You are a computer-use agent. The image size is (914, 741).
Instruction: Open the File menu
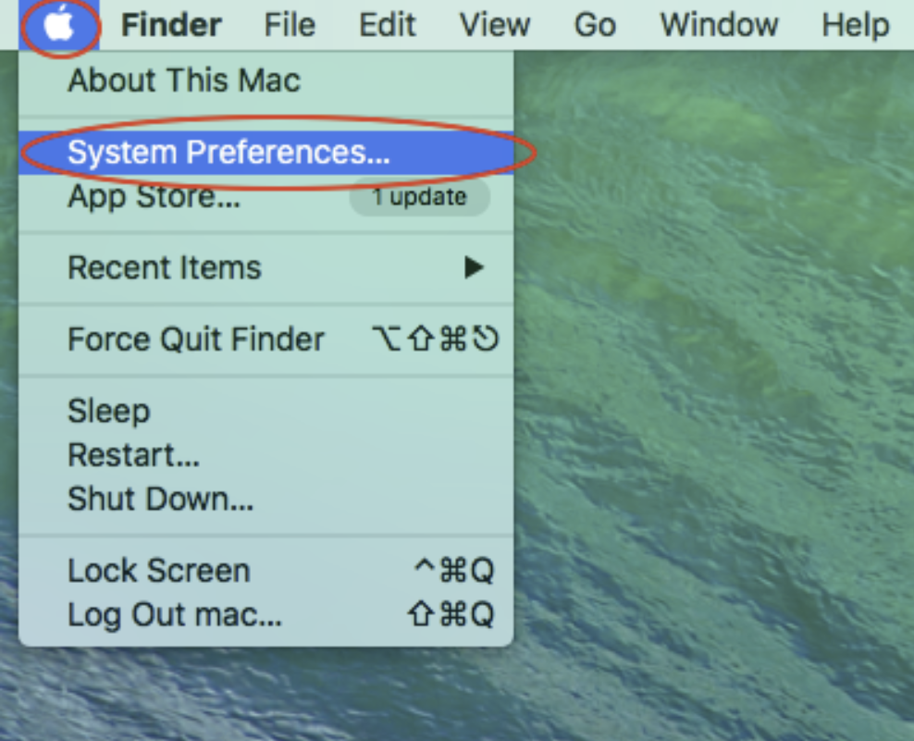coord(290,25)
